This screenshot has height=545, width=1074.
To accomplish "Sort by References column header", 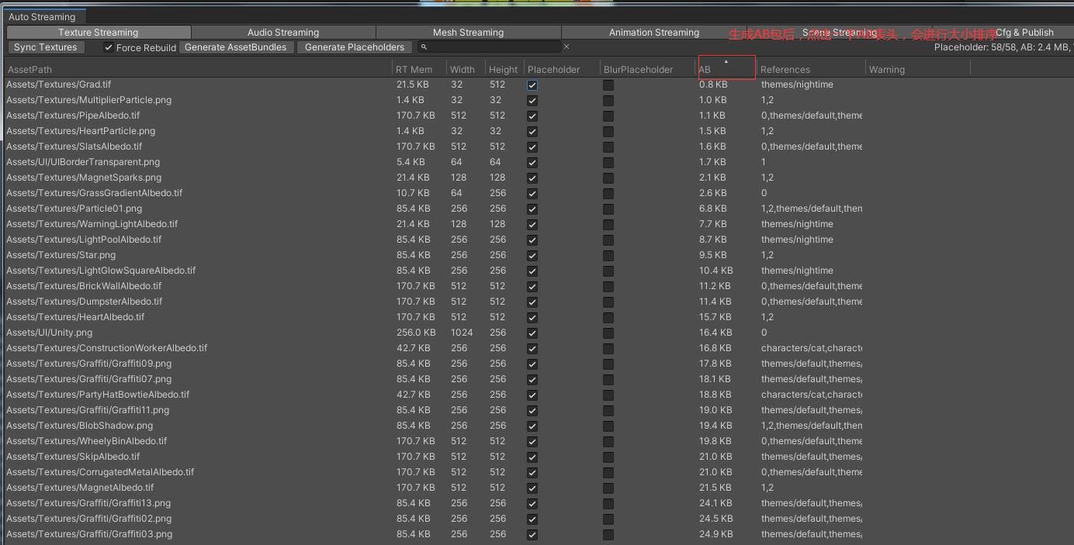I will (811, 69).
